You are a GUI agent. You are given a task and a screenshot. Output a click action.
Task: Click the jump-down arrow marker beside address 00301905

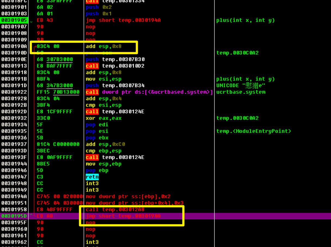(31, 21)
